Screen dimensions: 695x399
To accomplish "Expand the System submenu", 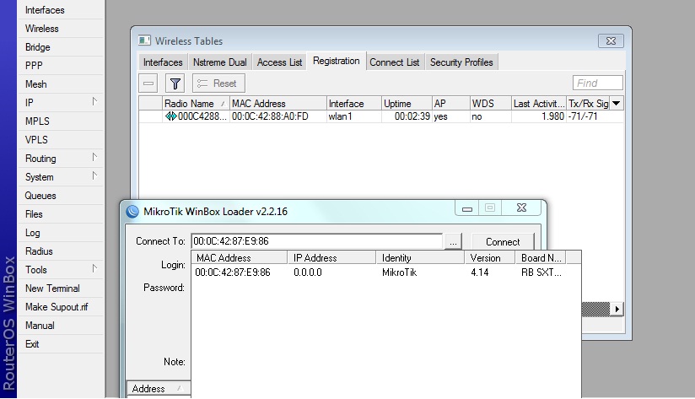I will click(94, 176).
